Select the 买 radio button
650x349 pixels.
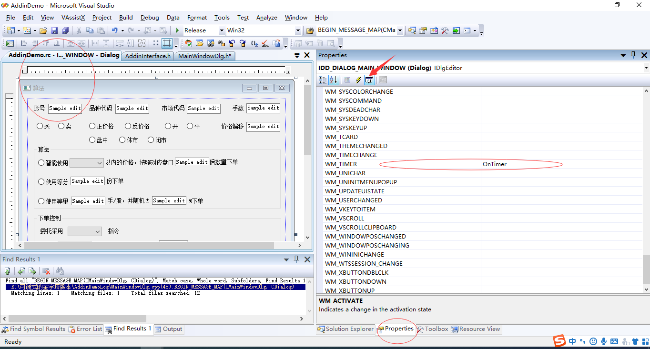click(x=40, y=126)
